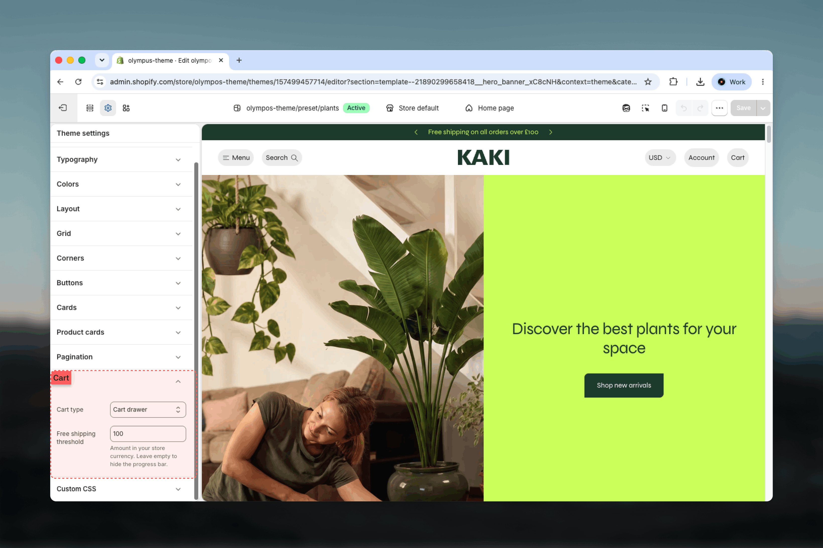Open the store Menu button

(236, 158)
